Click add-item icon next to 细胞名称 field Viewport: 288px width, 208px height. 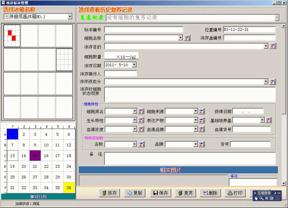[x=187, y=38]
